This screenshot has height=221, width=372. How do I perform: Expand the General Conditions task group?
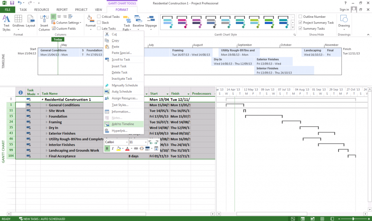click(46, 105)
